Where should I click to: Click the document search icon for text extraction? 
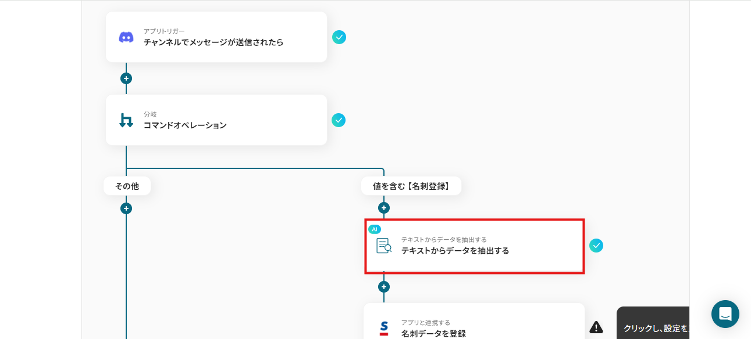384,246
